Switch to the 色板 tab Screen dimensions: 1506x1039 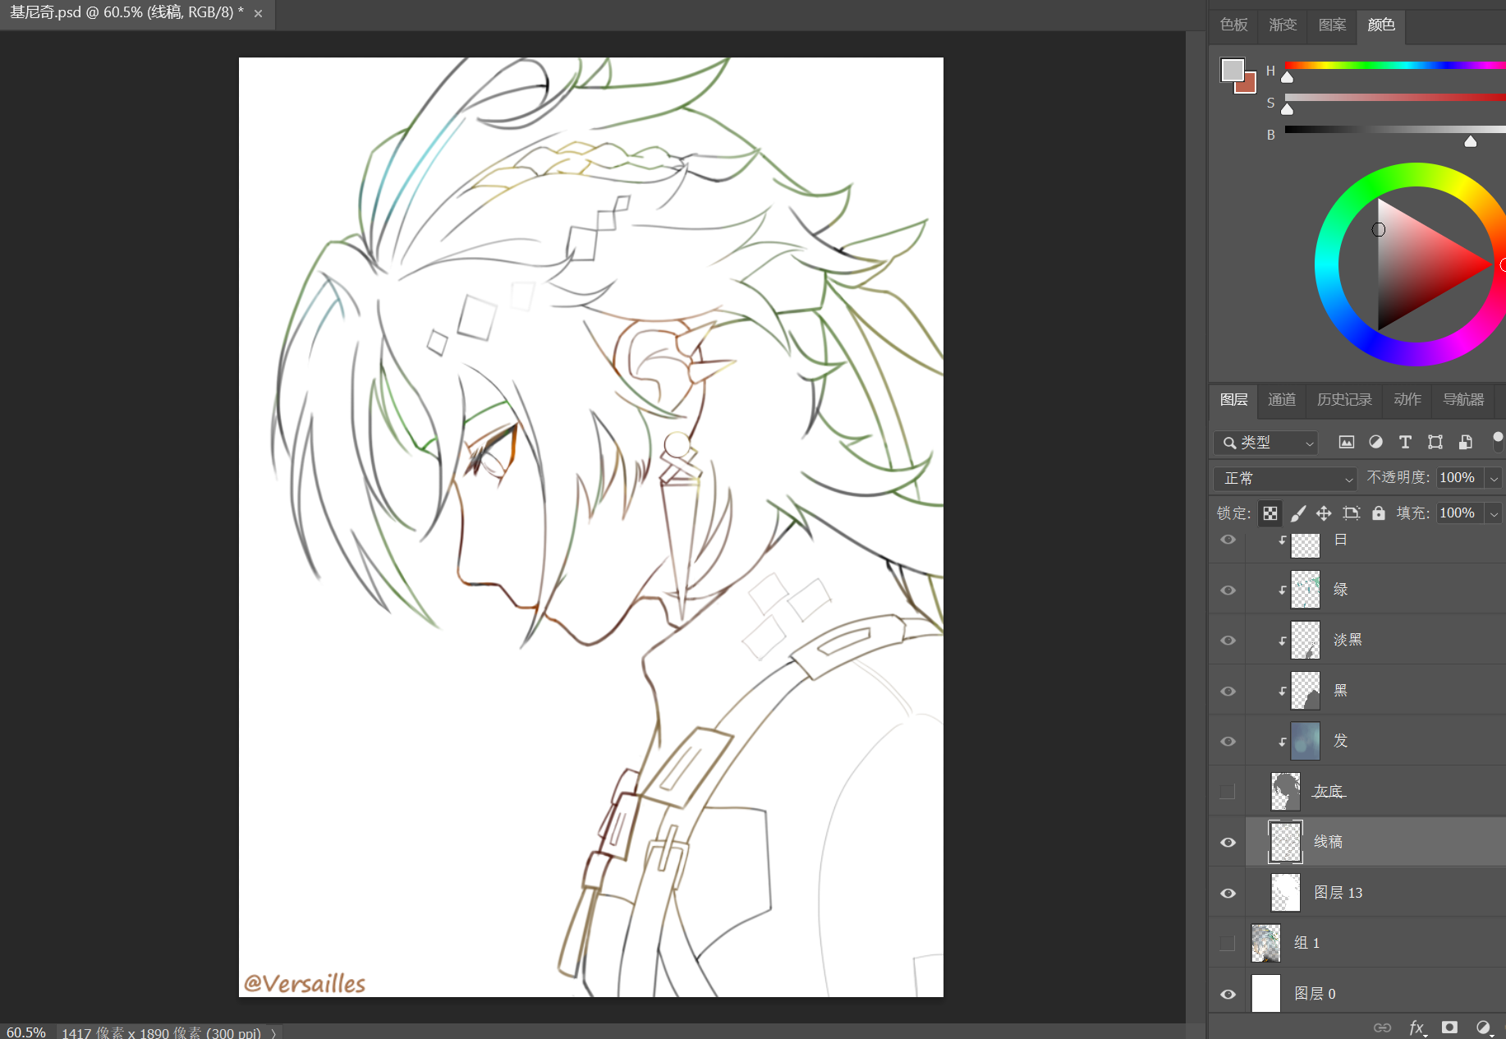tap(1233, 25)
